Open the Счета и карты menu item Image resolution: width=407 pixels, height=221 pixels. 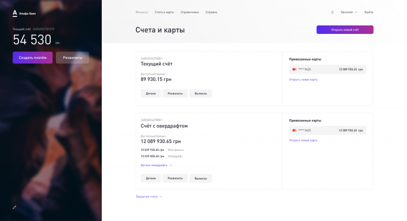click(x=164, y=12)
